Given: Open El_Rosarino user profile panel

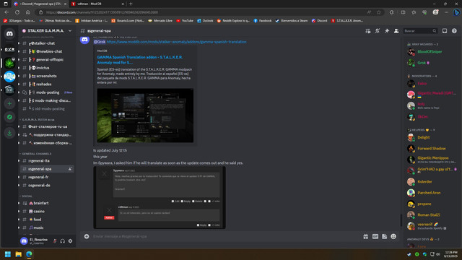Looking at the screenshot, I should (35, 240).
